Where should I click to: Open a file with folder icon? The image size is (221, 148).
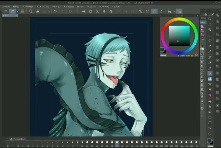click(x=37, y=11)
